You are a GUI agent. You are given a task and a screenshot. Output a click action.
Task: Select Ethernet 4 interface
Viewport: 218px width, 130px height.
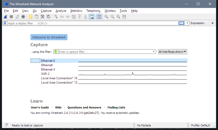coord(109,69)
